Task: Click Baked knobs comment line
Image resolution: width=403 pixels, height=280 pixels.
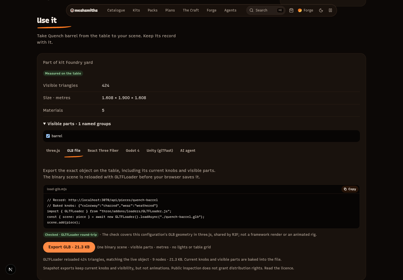Action: [102, 206]
